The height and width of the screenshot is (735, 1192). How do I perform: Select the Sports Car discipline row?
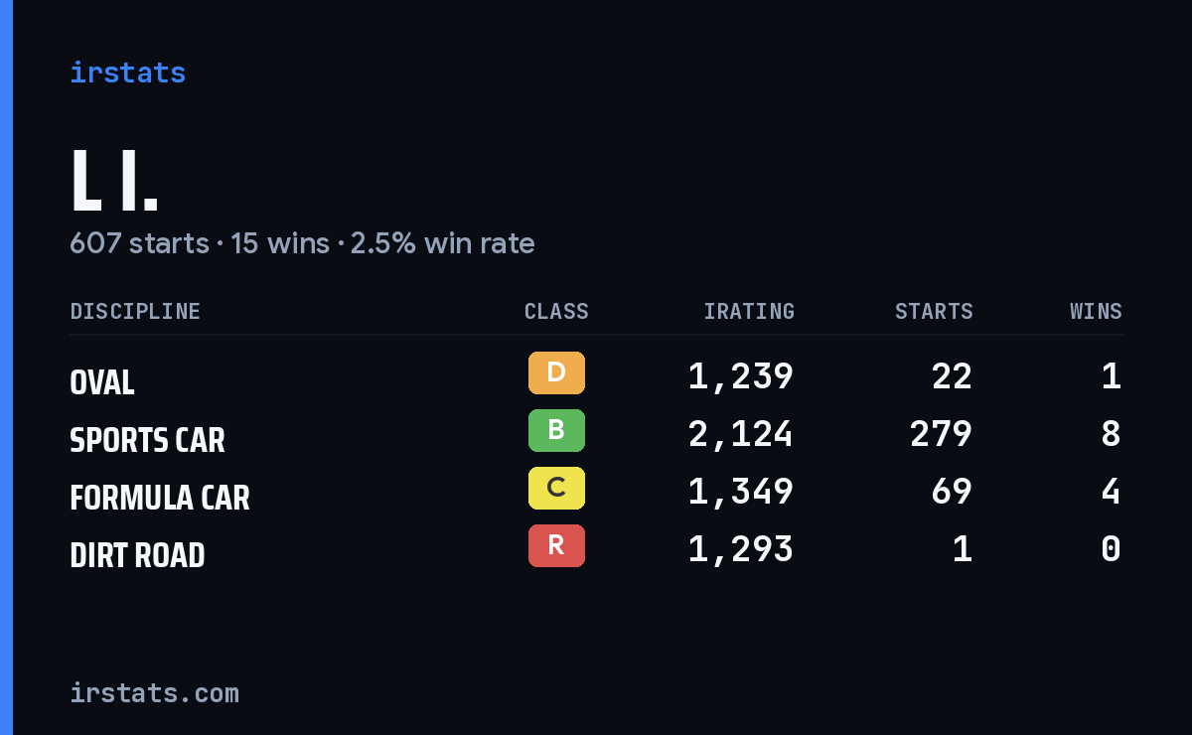(x=596, y=435)
